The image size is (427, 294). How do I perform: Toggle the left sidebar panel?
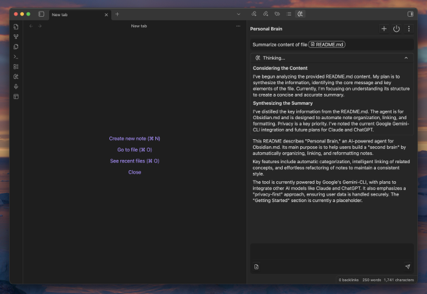[x=41, y=14]
